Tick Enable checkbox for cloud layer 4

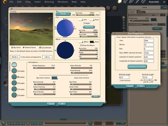pyautogui.click(x=18, y=95)
